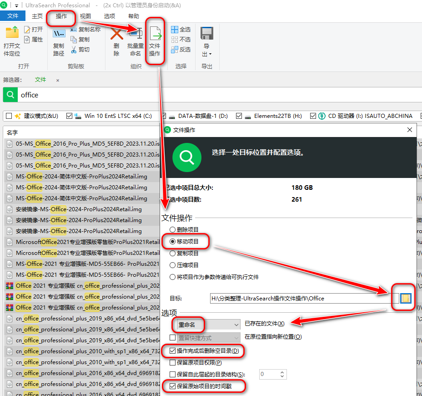Viewport: 422px width, 396px height.
Task: Select the 移动项目 radio button
Action: [172, 241]
